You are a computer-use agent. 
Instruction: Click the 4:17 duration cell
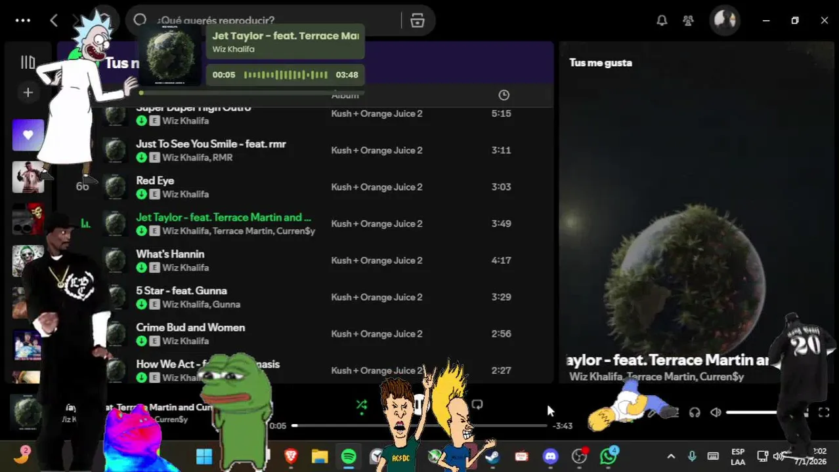(x=501, y=260)
